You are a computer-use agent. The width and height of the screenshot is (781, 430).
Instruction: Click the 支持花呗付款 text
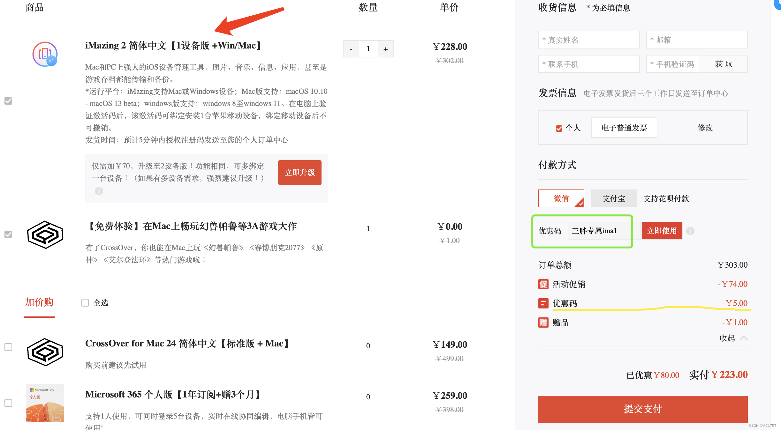tap(666, 199)
